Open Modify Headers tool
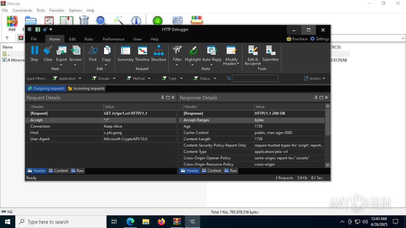406x228 pixels. (x=231, y=50)
